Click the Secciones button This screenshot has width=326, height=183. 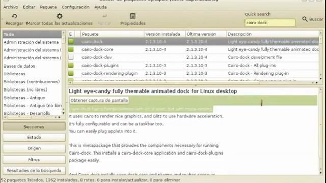[x=34, y=127]
